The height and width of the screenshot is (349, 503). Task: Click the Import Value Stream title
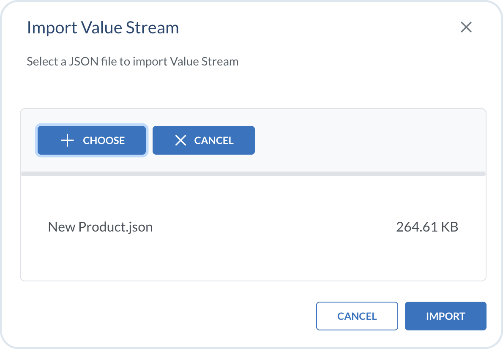103,28
